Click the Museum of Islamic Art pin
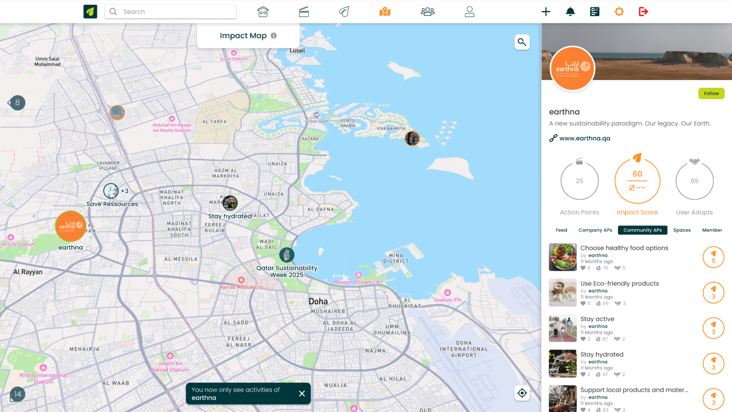 pyautogui.click(x=358, y=275)
